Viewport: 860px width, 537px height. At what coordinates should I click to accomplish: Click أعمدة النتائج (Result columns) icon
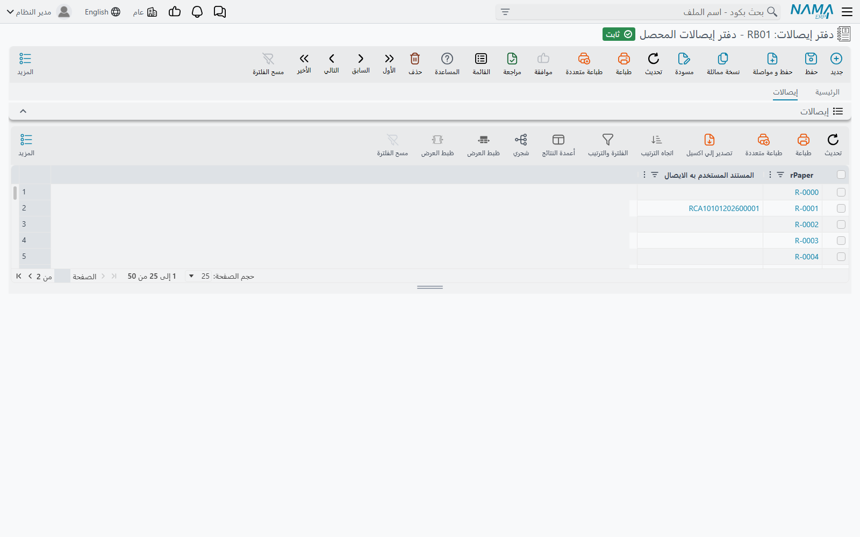coord(558,140)
